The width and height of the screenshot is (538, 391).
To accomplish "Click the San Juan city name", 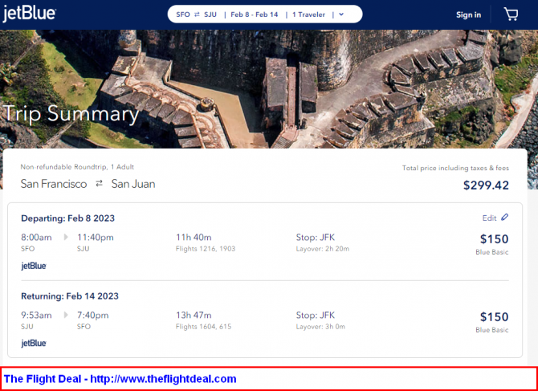I will pos(133,184).
